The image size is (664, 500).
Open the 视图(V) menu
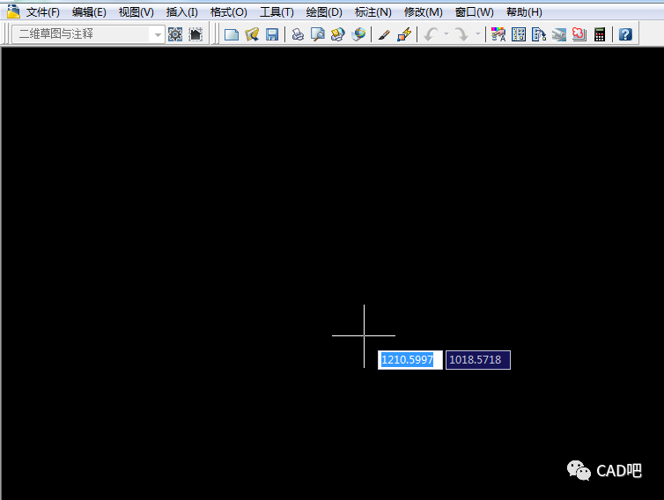(x=136, y=11)
